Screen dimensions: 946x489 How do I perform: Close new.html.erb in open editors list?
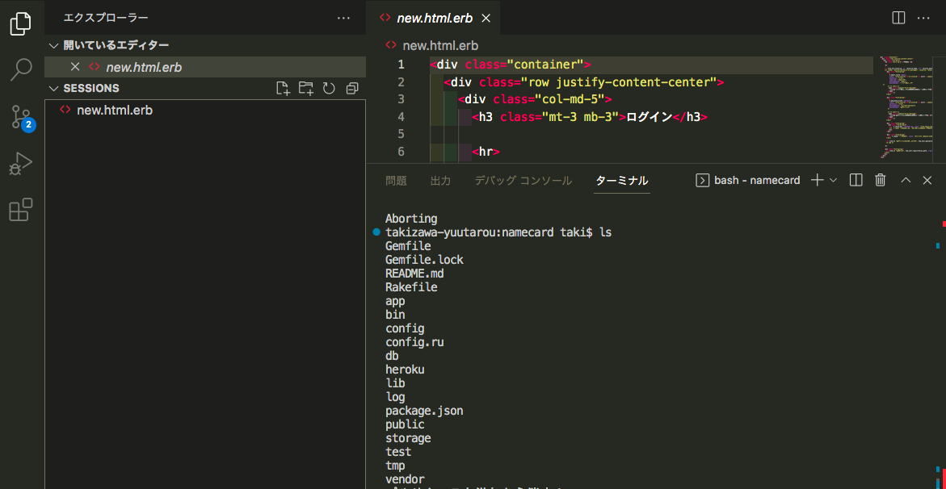pyautogui.click(x=75, y=67)
